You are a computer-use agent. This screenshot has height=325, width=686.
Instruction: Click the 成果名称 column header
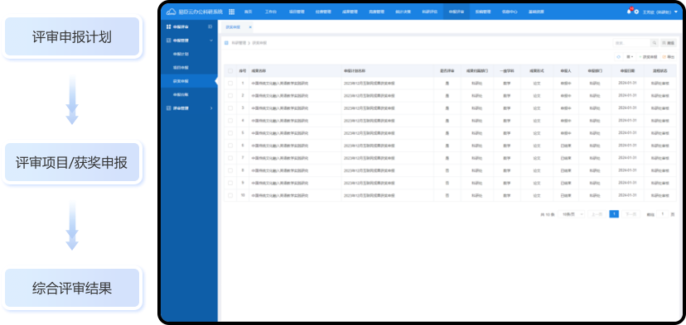tap(258, 71)
